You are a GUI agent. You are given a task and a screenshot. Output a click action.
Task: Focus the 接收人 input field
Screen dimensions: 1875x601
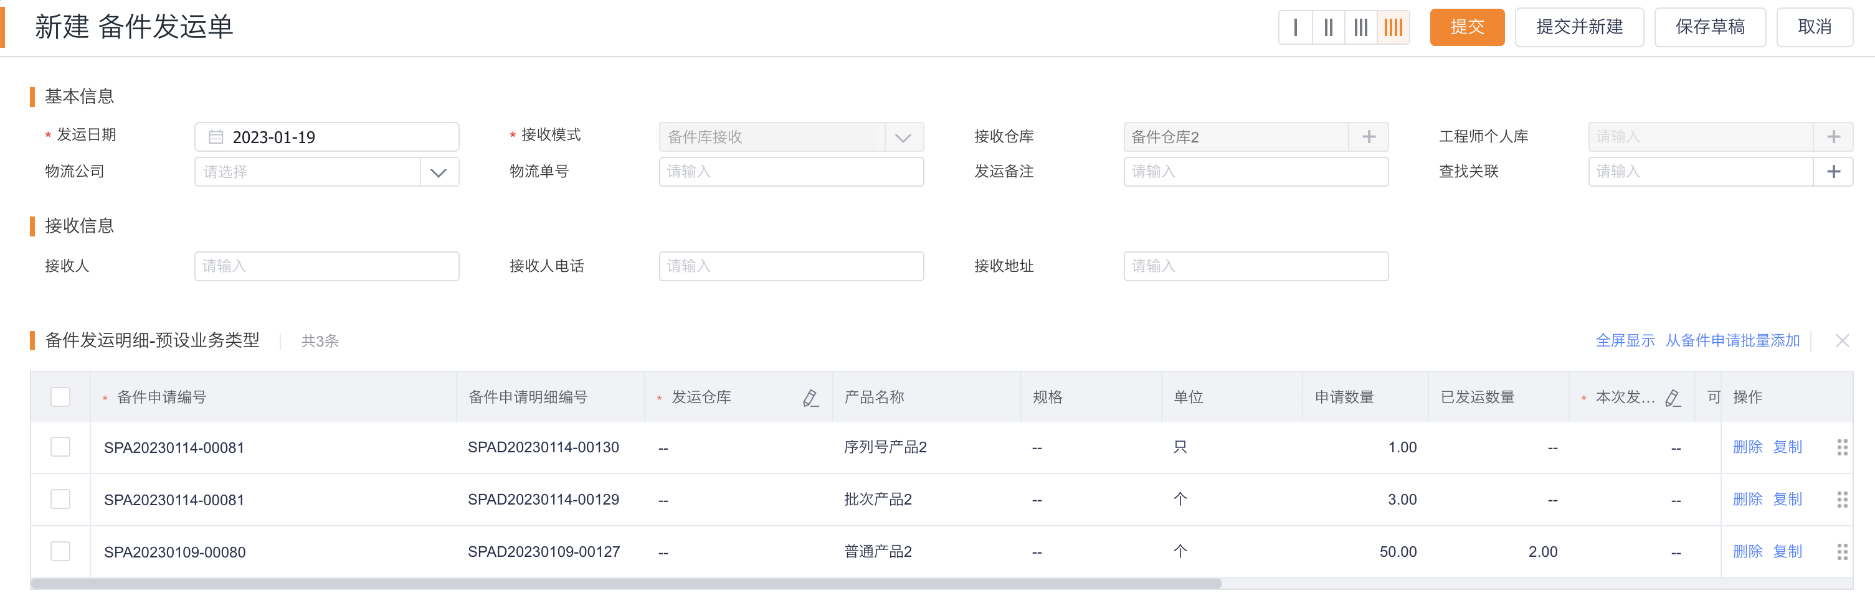coord(327,266)
